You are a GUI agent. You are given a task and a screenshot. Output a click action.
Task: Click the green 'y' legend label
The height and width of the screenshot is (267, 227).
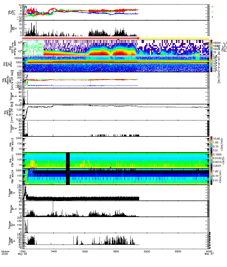coord(212,12)
